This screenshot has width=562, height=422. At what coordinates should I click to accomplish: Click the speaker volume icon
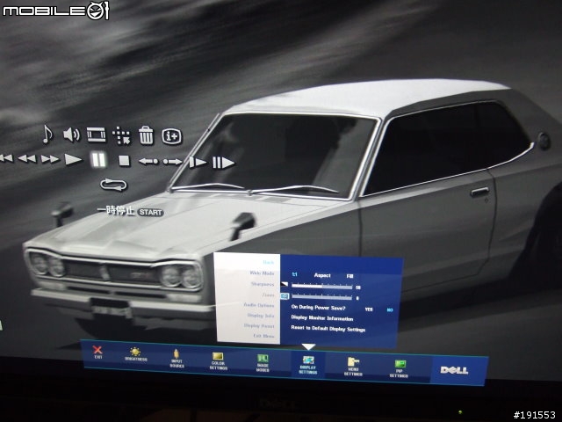coord(72,135)
